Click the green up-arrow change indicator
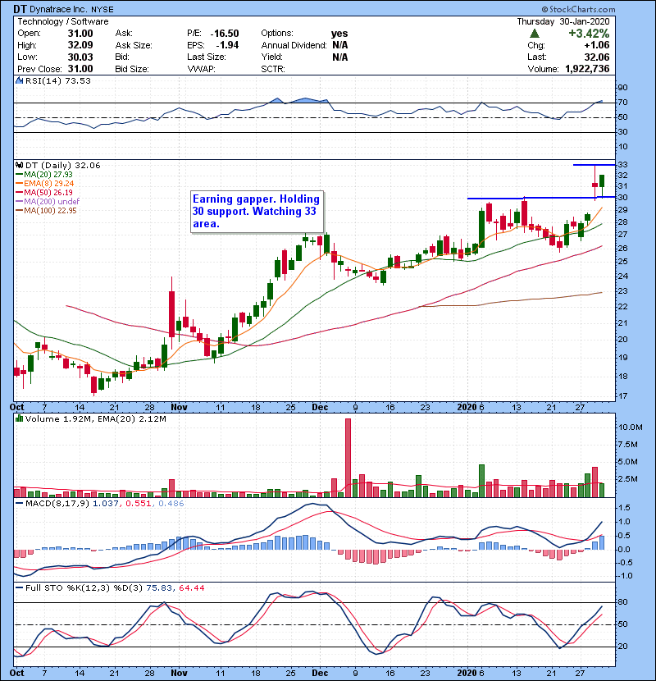The image size is (656, 681). point(535,33)
